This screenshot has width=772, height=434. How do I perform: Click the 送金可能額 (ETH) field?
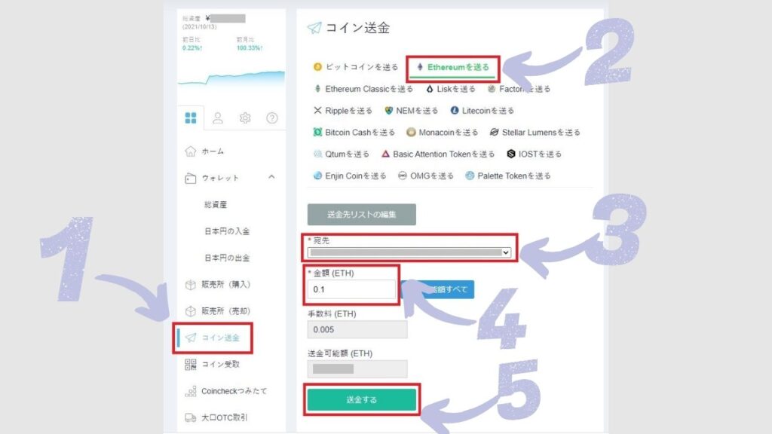(x=357, y=369)
